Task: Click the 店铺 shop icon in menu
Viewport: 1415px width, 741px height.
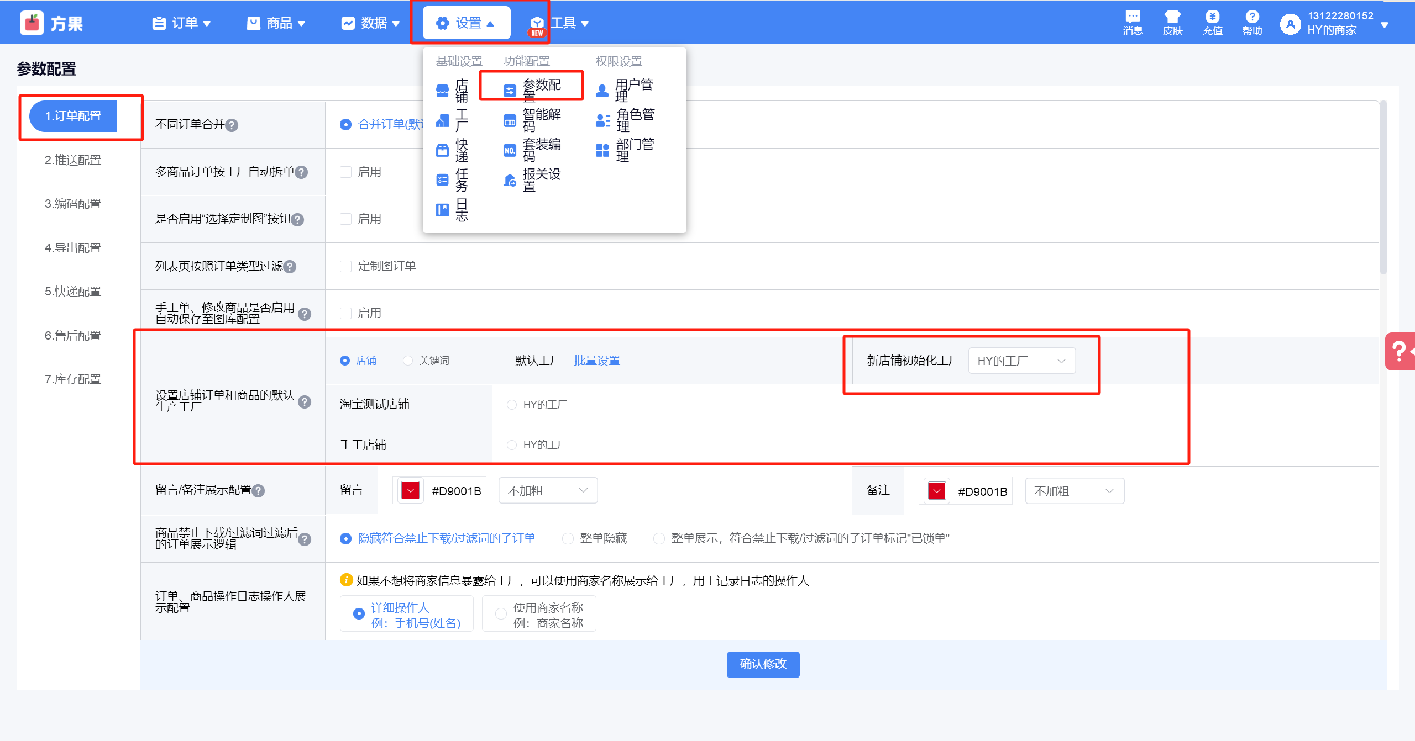Action: [442, 91]
